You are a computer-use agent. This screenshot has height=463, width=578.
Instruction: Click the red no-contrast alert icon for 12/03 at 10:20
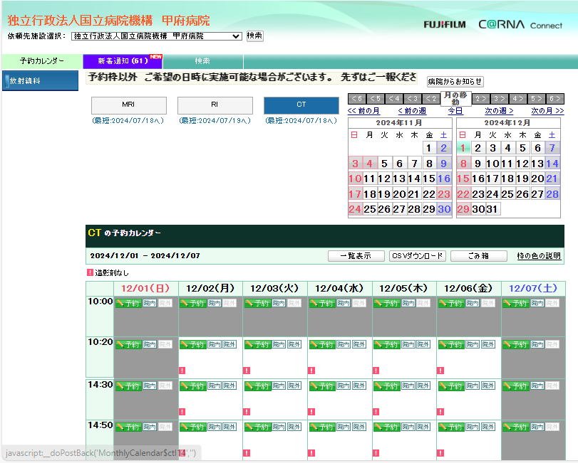[x=247, y=371]
